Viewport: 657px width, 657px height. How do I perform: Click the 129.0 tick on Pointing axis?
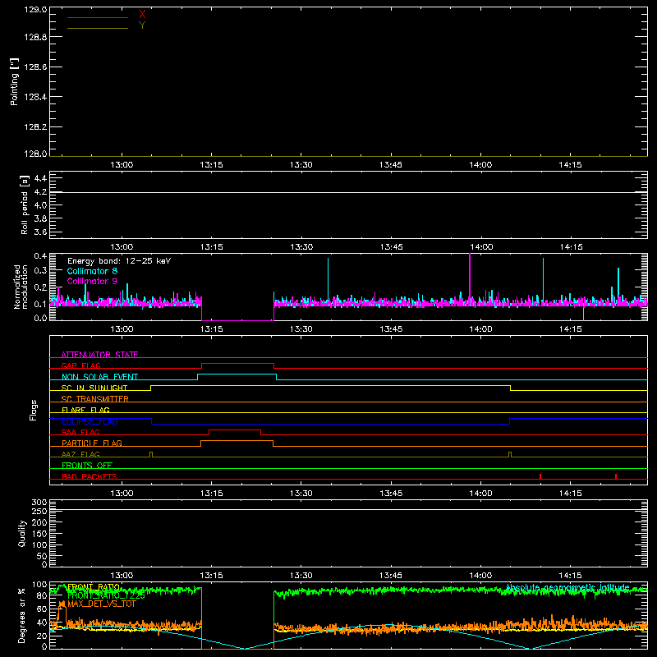[35, 9]
